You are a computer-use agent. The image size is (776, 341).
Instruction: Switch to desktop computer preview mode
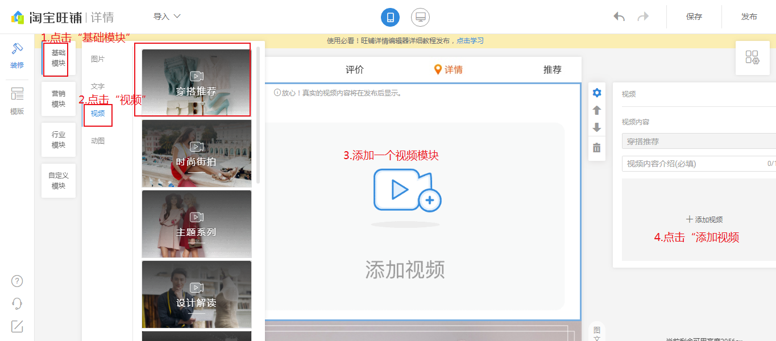[x=421, y=17]
